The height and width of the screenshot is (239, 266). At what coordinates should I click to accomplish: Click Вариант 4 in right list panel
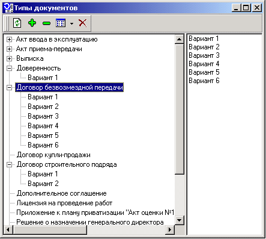[204, 64]
